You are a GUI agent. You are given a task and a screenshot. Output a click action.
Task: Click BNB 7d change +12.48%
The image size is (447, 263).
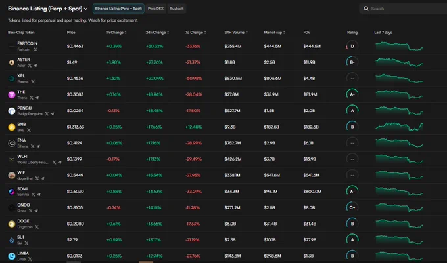tap(193, 127)
